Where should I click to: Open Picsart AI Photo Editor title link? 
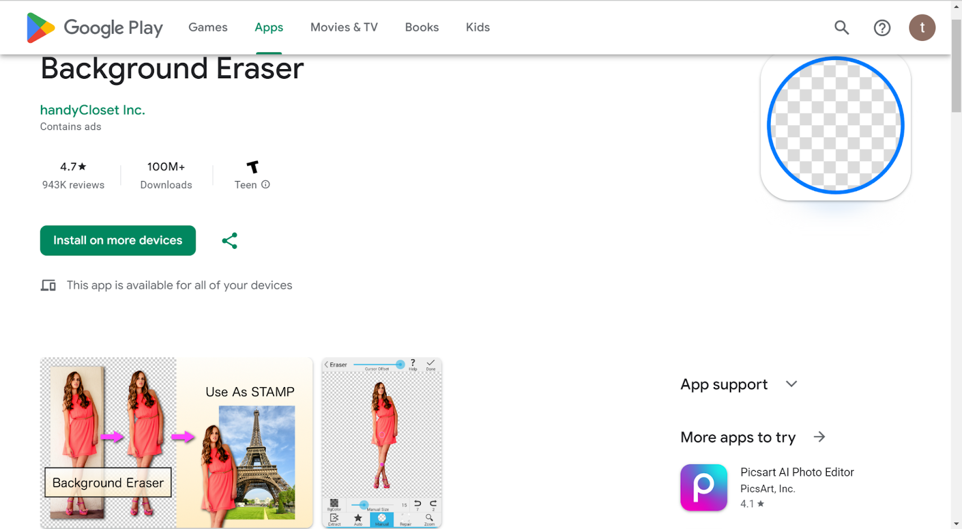point(797,472)
